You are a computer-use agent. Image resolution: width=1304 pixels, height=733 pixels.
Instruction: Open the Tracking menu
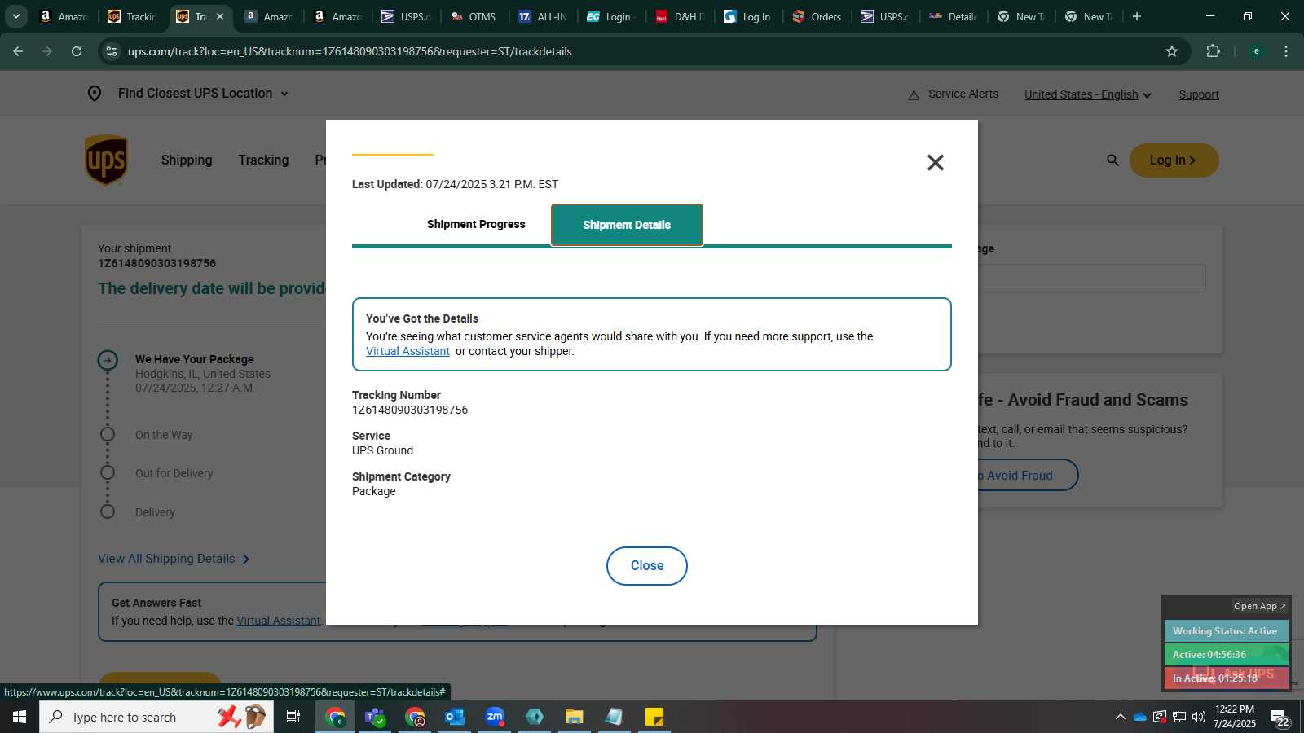263,160
